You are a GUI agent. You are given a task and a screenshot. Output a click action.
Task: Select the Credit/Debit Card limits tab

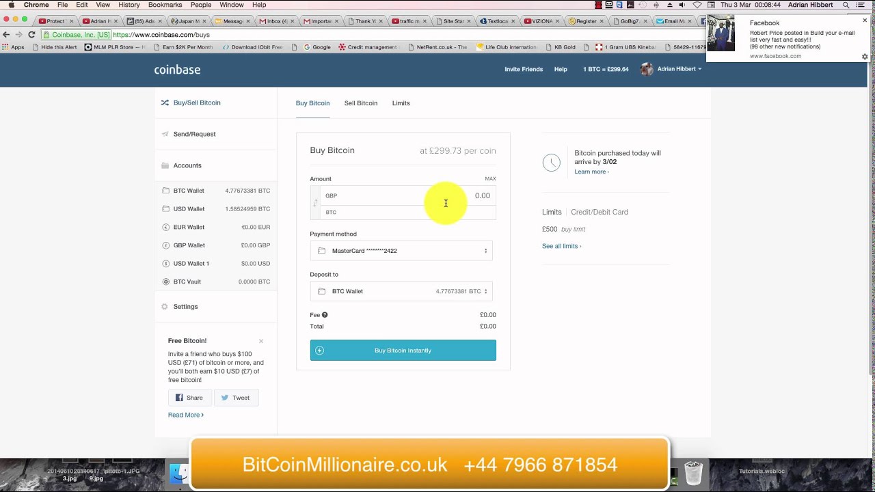point(600,212)
